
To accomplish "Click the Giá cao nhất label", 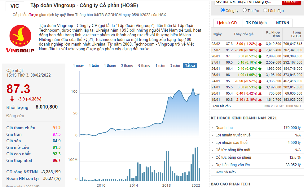I will [19, 154].
